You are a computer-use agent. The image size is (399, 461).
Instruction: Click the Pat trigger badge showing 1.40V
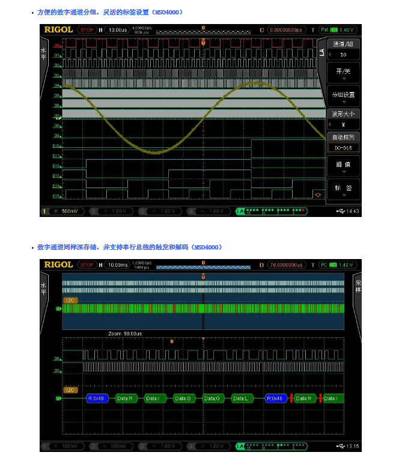[337, 29]
